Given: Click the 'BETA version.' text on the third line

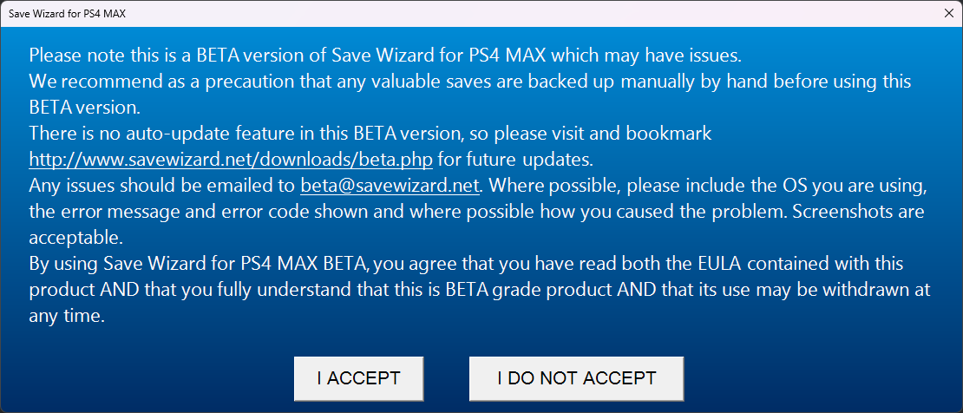Looking at the screenshot, I should pyautogui.click(x=84, y=108).
